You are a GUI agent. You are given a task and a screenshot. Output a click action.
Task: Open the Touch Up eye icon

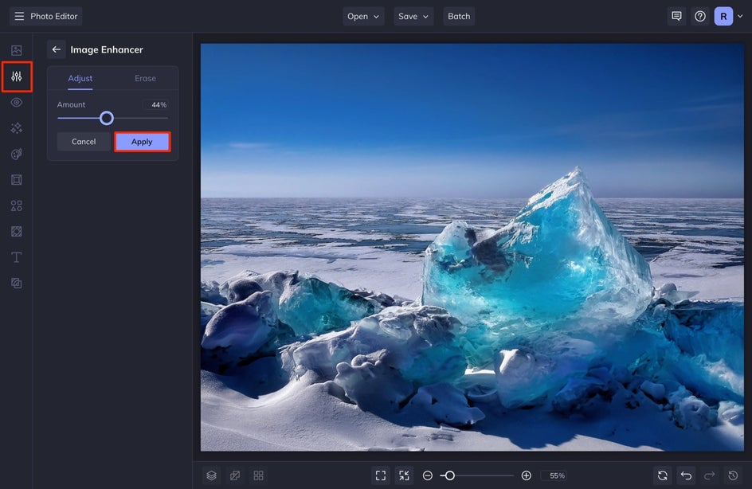(16, 102)
